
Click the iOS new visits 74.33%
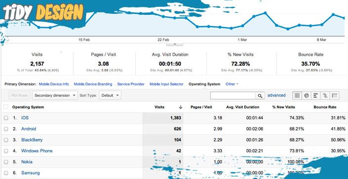297,118
